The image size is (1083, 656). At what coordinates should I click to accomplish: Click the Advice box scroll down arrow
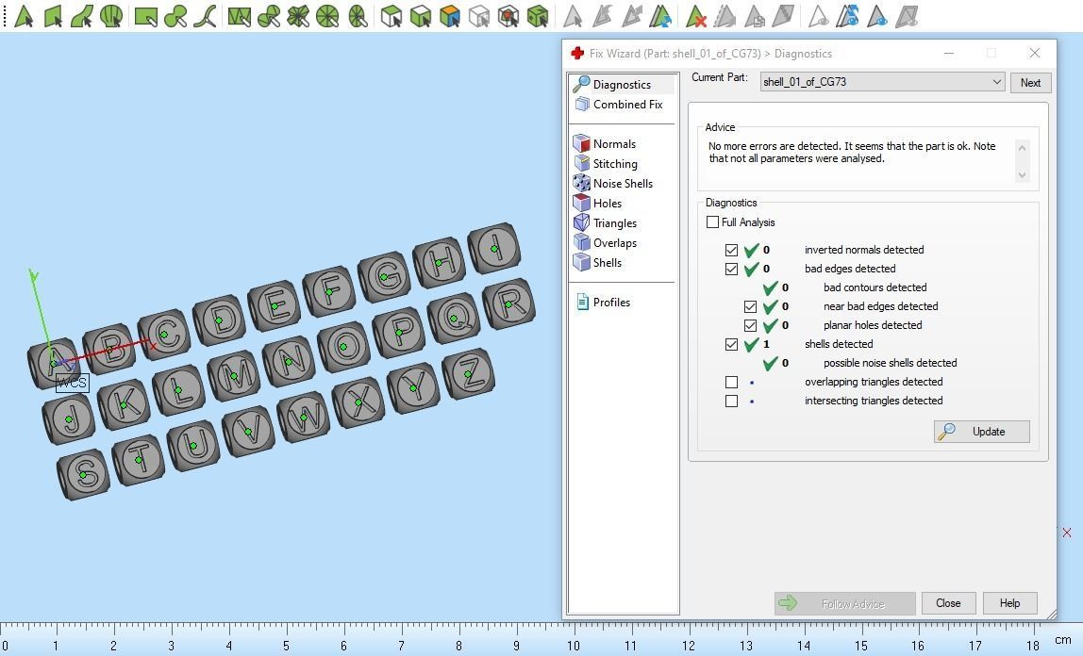1023,175
